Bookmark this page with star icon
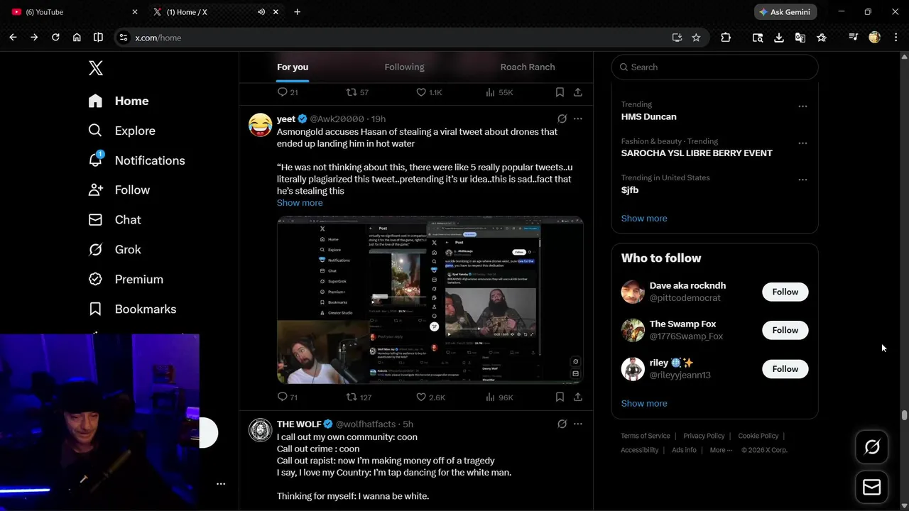 (696, 38)
